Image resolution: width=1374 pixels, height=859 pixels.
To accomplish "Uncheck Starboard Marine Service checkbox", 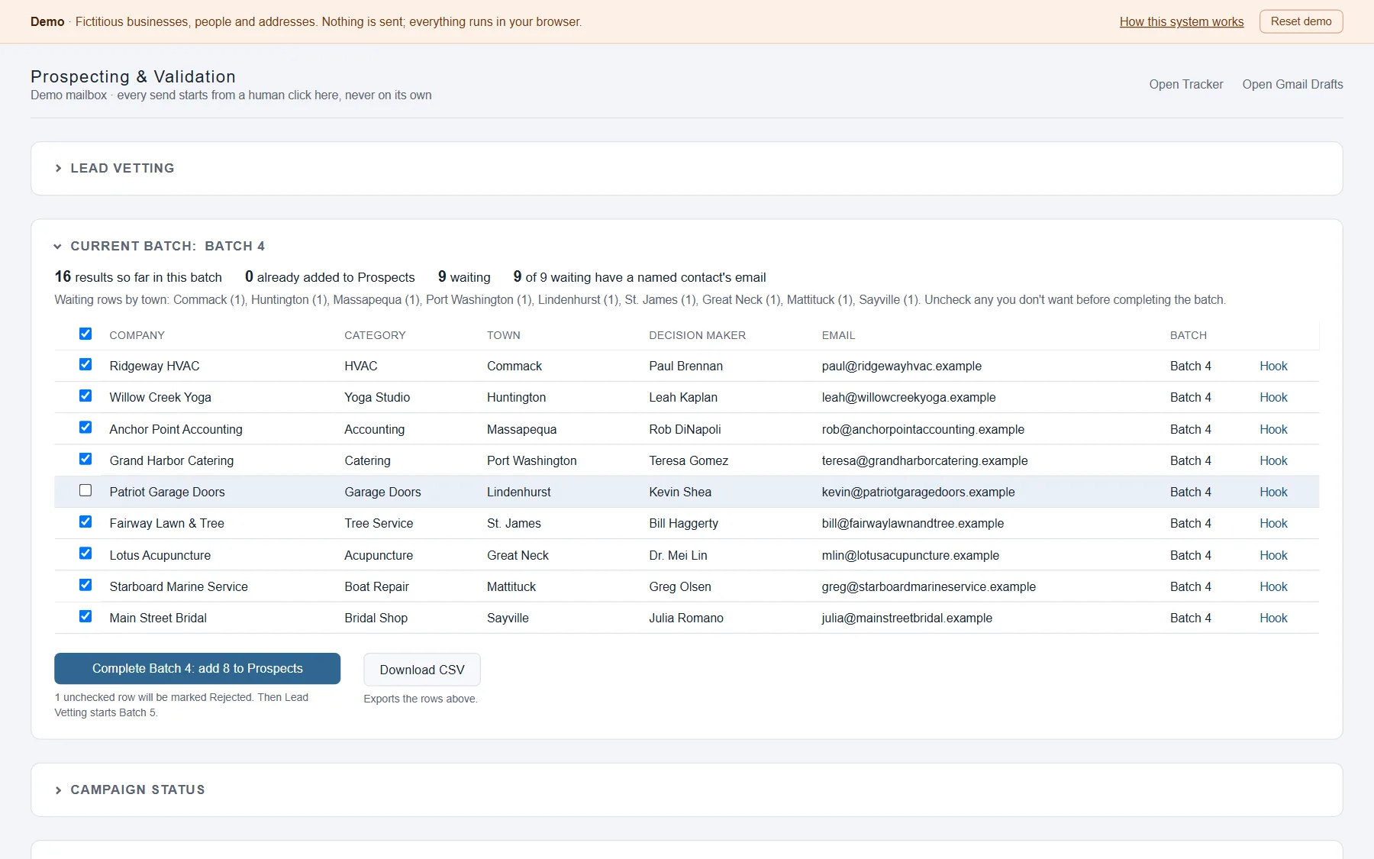I will click(x=85, y=585).
